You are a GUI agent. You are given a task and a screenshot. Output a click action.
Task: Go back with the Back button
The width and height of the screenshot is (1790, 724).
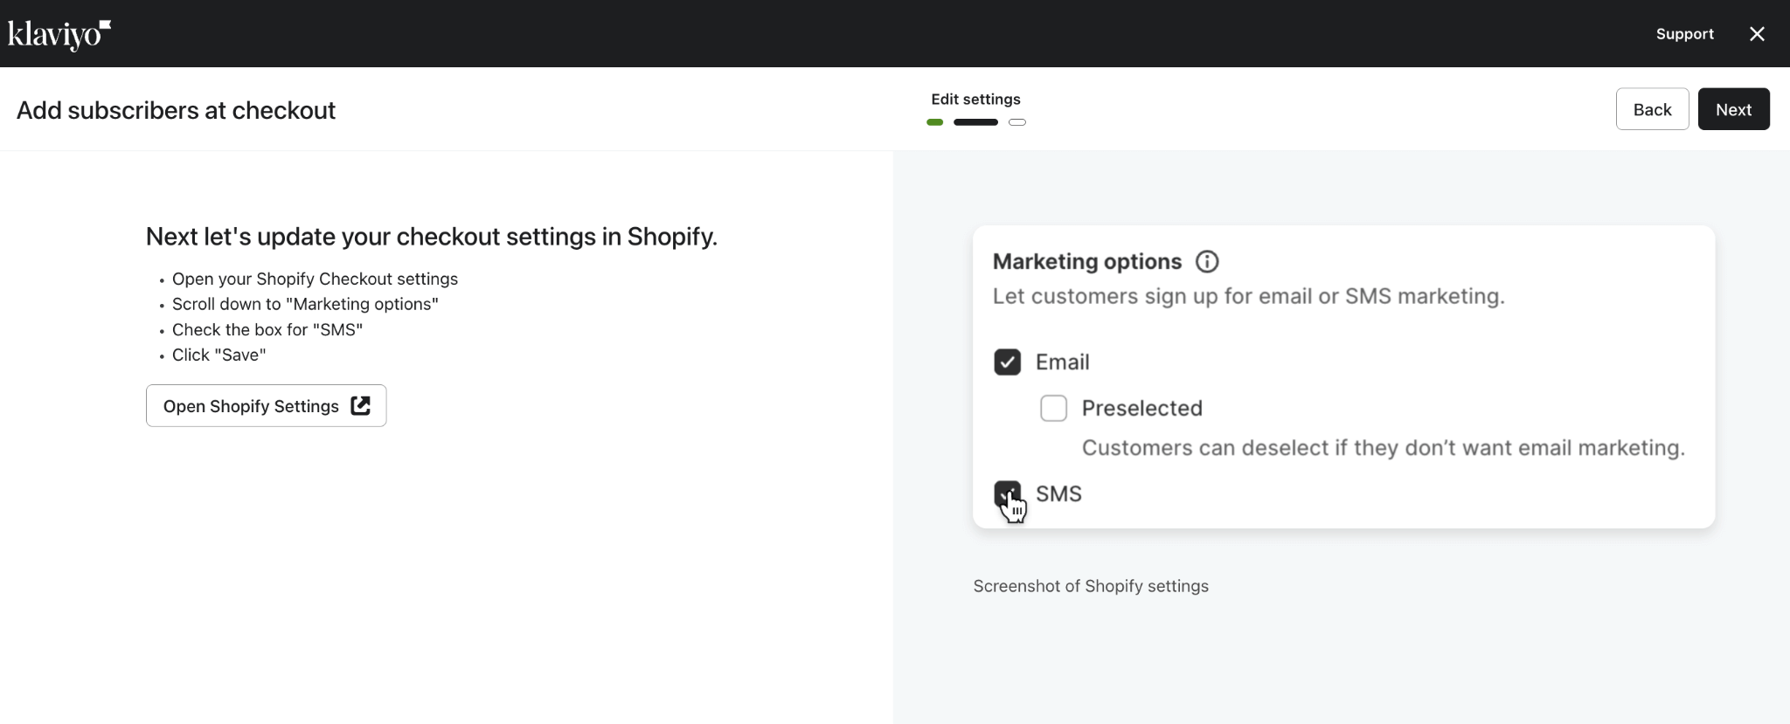[x=1652, y=109]
